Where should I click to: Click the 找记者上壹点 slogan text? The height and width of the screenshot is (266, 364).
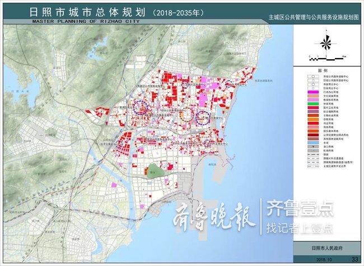[300, 228]
